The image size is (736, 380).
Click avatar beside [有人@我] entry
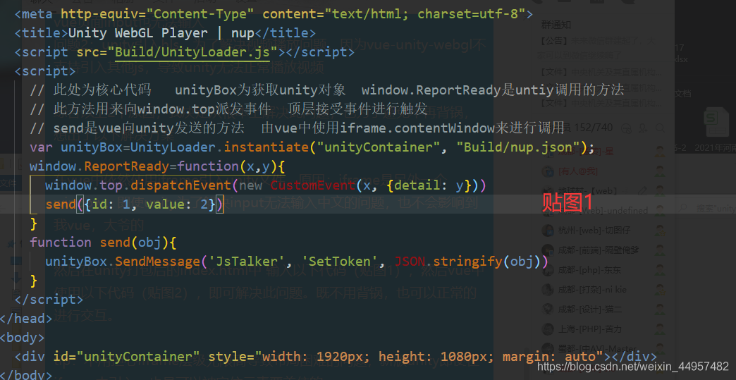point(547,171)
